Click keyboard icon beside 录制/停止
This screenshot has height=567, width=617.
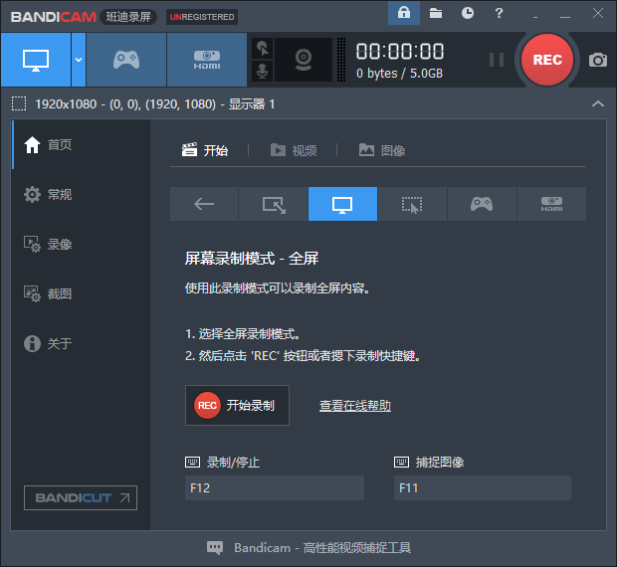pyautogui.click(x=192, y=462)
